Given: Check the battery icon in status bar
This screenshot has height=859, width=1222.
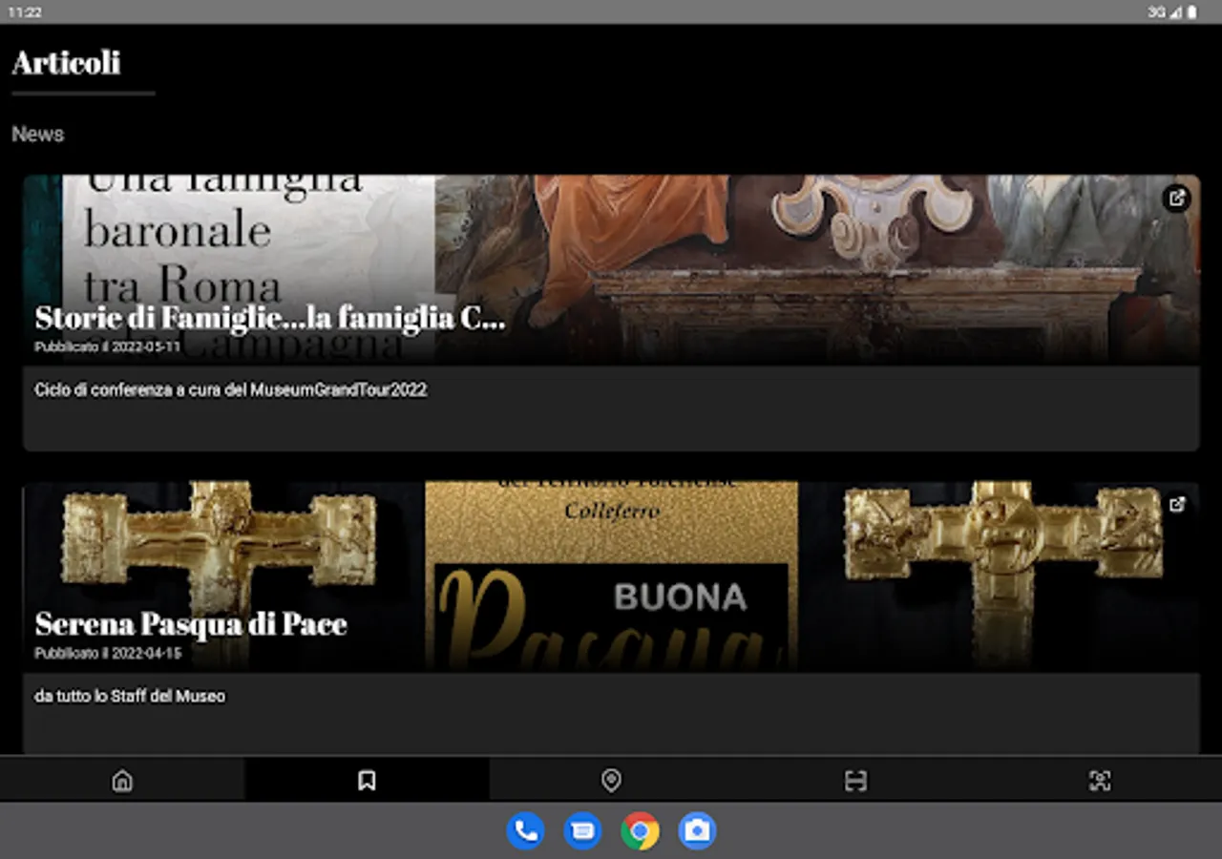Looking at the screenshot, I should 1192,12.
